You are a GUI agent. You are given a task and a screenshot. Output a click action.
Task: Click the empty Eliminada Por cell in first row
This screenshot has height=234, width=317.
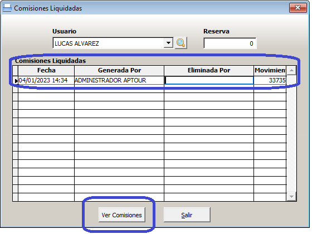click(209, 80)
